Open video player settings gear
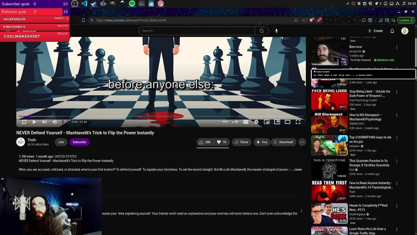 pyautogui.click(x=256, y=122)
